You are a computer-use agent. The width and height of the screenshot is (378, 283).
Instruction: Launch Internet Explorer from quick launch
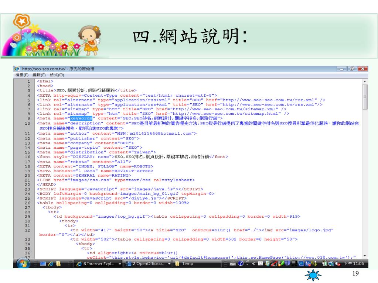50,264
